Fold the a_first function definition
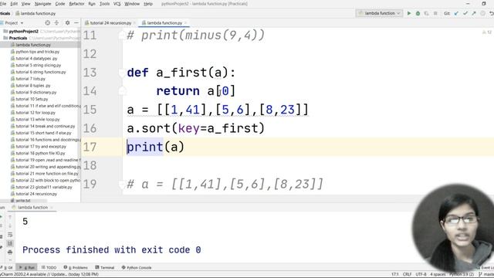The width and height of the screenshot is (494, 278). (122, 73)
